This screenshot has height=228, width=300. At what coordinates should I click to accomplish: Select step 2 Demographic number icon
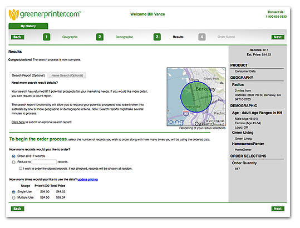(100, 37)
